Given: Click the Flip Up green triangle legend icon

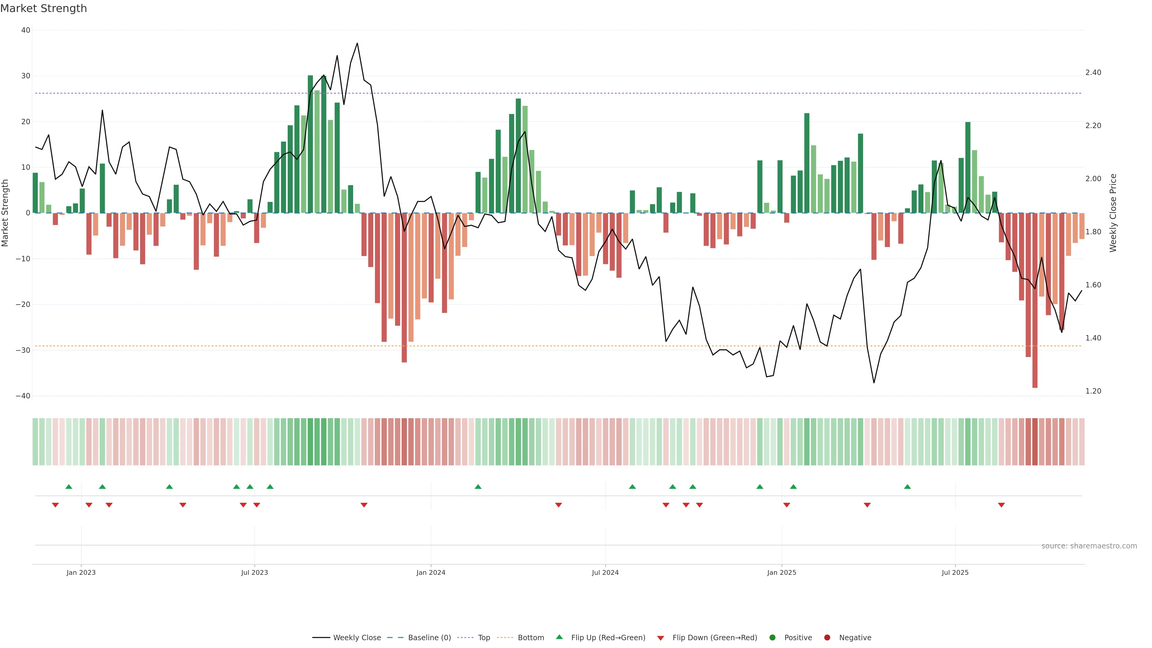Looking at the screenshot, I should click(559, 637).
